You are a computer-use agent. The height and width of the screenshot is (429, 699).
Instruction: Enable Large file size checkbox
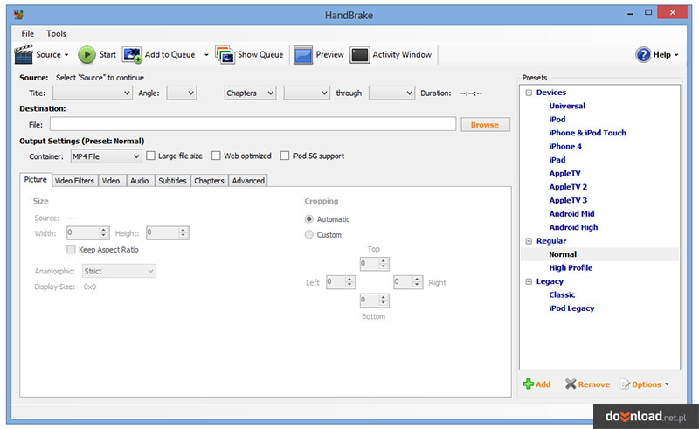pyautogui.click(x=150, y=156)
